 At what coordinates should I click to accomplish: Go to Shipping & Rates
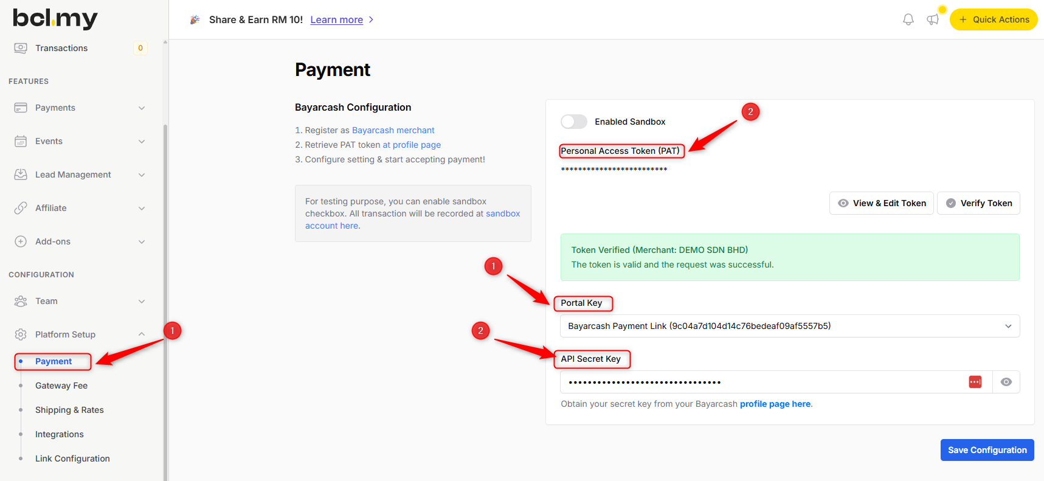(x=69, y=410)
